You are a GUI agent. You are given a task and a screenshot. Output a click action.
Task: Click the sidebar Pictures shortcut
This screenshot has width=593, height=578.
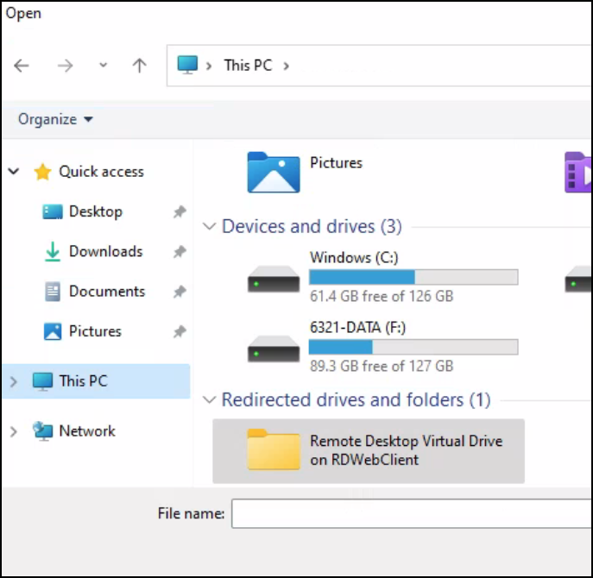click(95, 331)
